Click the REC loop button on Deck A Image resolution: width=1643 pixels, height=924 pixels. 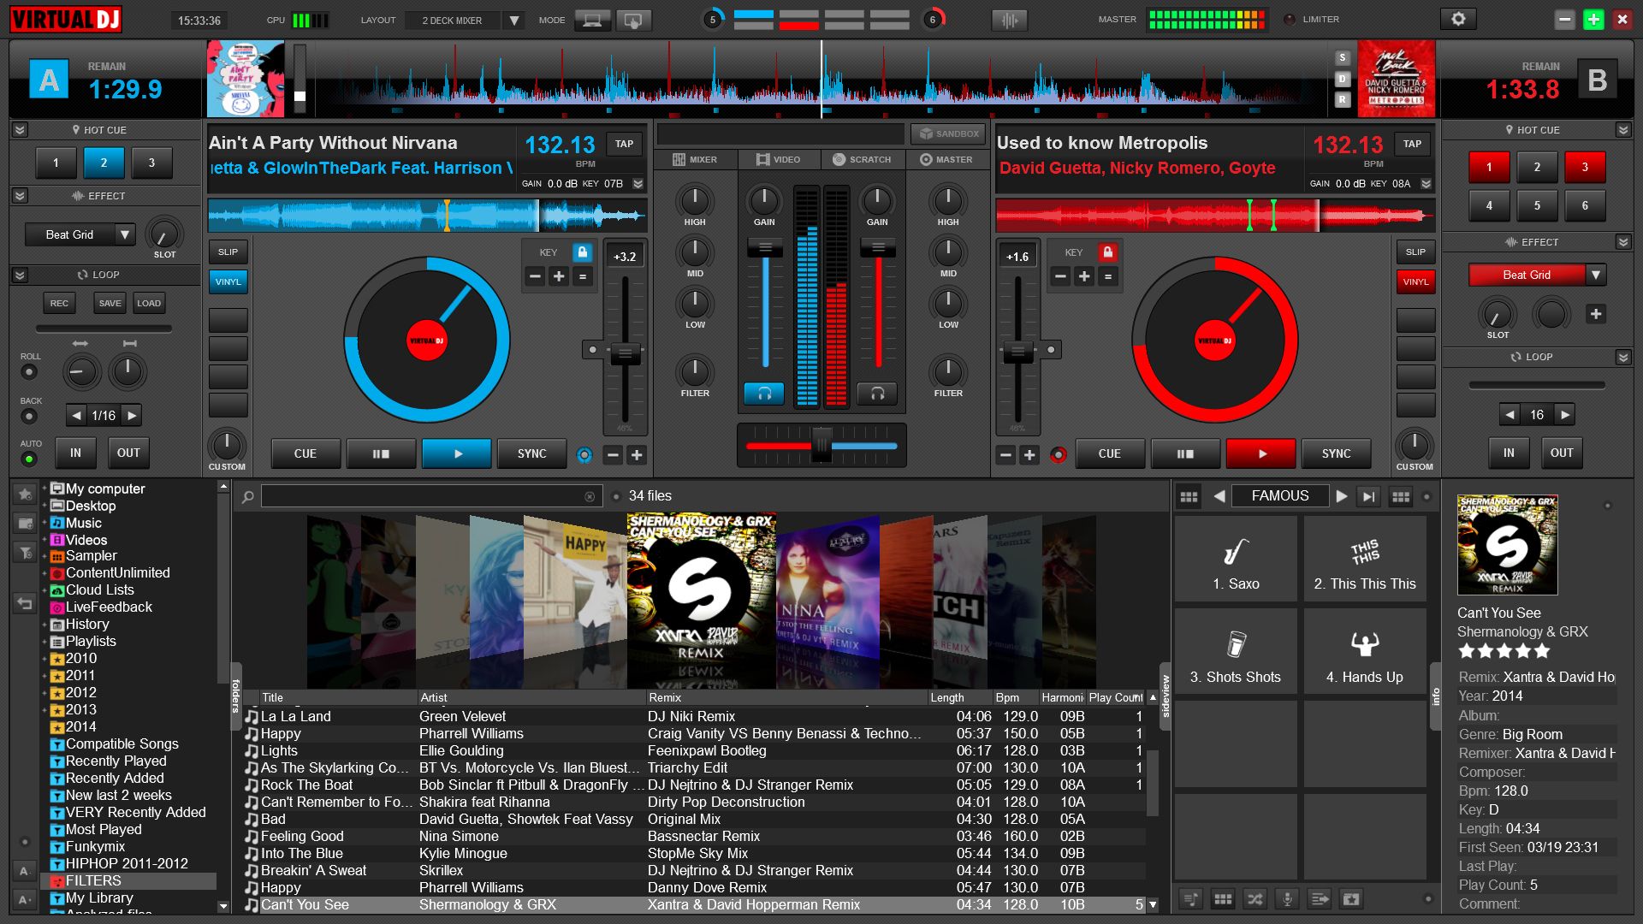[x=57, y=301]
